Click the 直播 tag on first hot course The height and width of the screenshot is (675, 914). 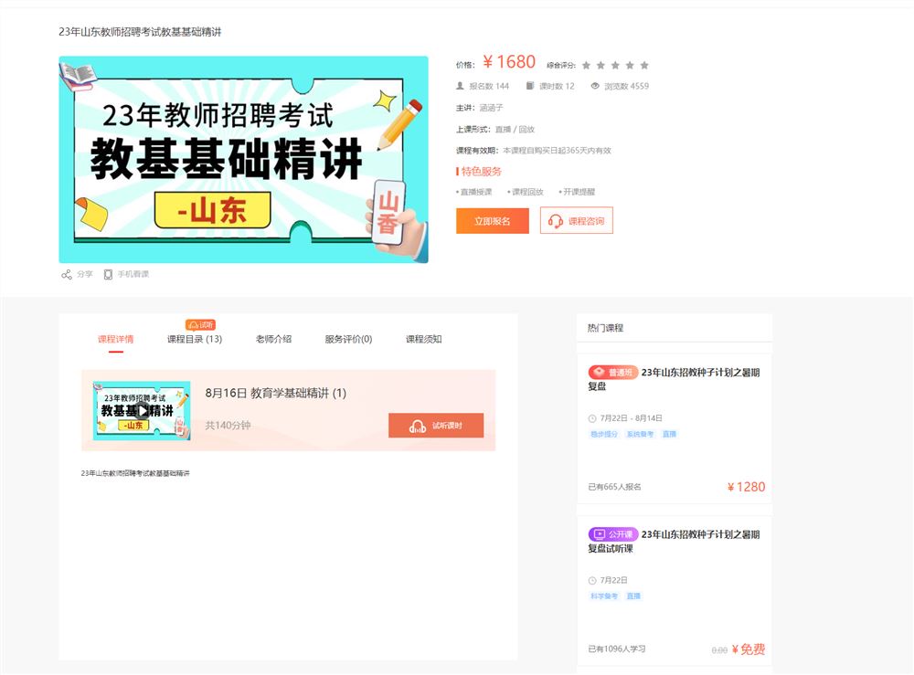[669, 434]
